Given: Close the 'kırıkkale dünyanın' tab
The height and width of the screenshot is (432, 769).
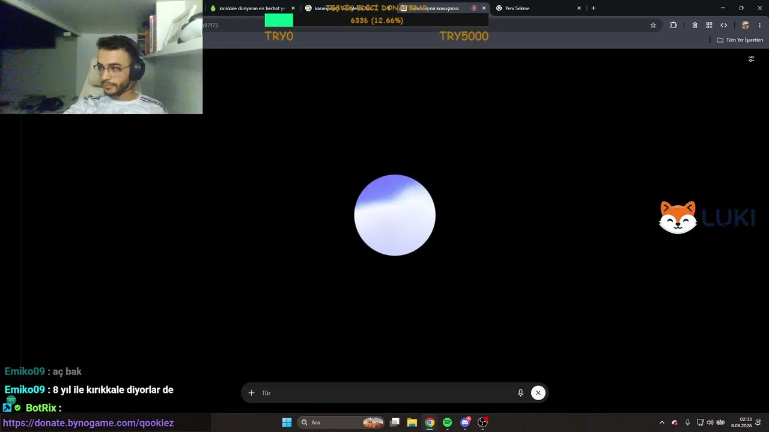Looking at the screenshot, I should 293,8.
